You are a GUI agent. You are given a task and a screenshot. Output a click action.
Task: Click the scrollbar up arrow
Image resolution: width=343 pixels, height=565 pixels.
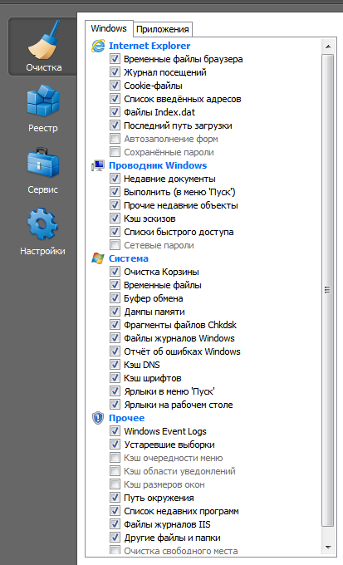coord(328,47)
